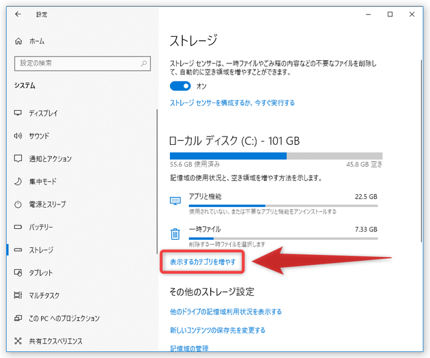Click Projecting to this PC icon

(18, 318)
